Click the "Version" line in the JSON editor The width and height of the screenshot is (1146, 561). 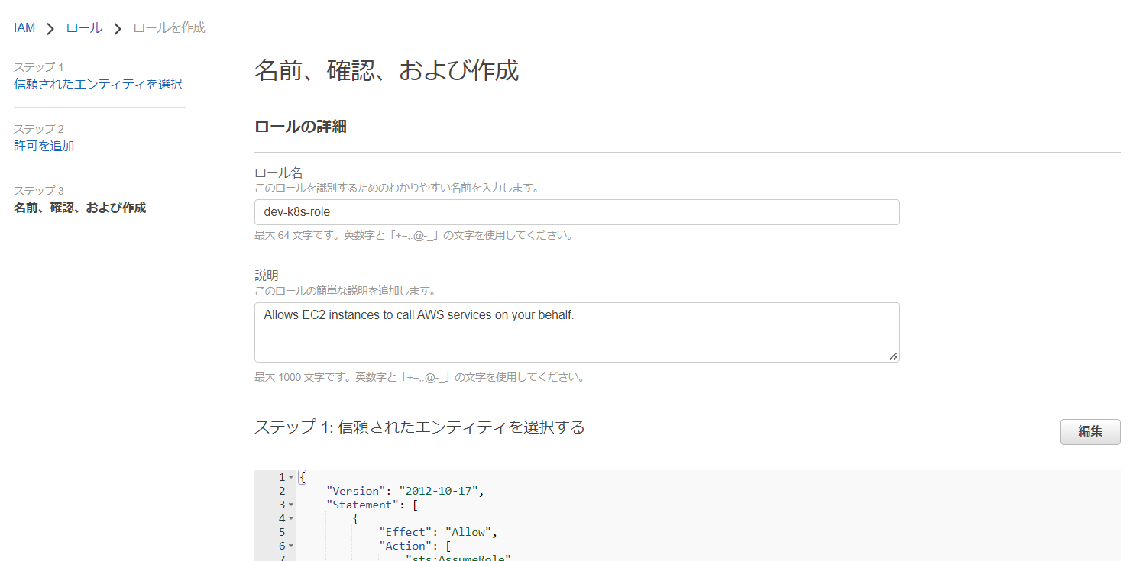coord(405,491)
